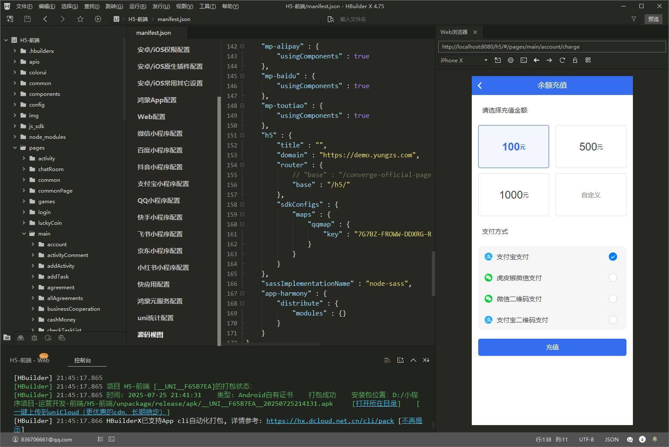Choose the 500元 recharge amount card
Image resolution: width=669 pixels, height=447 pixels.
click(x=591, y=147)
